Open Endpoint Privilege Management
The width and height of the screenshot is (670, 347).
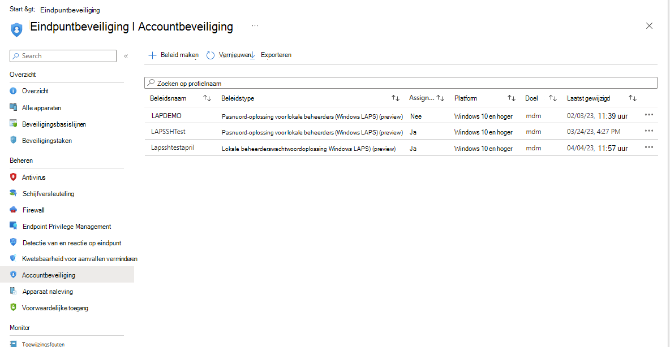point(67,227)
